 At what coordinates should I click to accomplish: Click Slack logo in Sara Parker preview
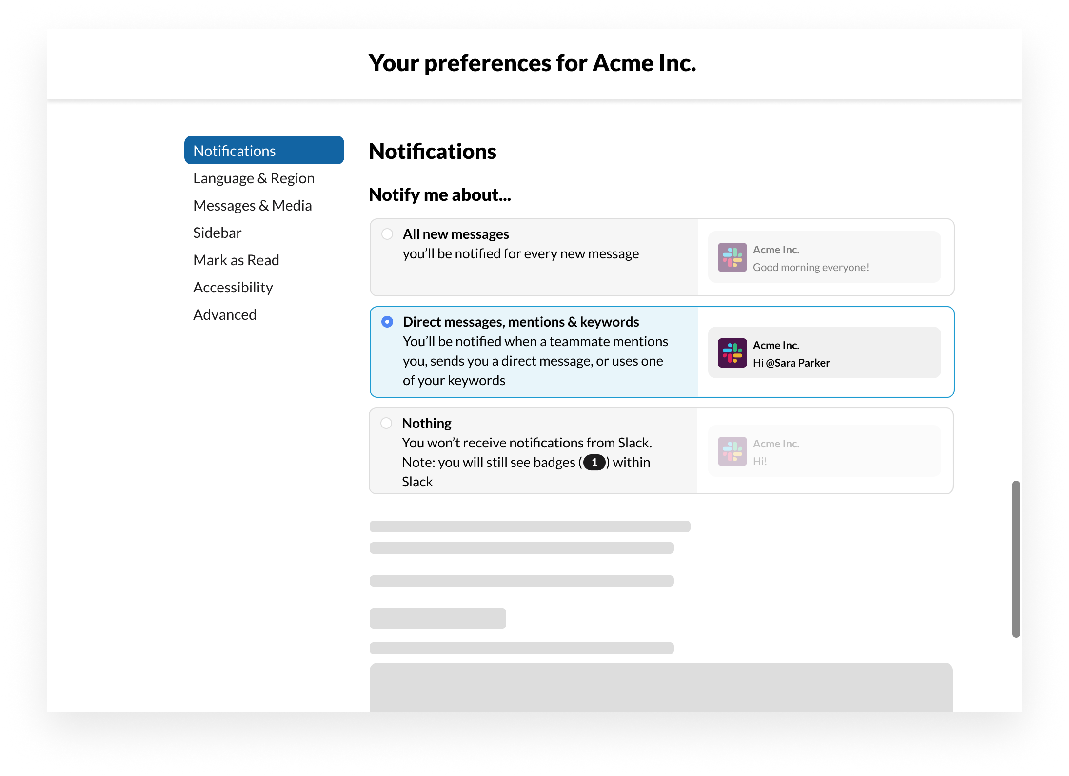[732, 353]
